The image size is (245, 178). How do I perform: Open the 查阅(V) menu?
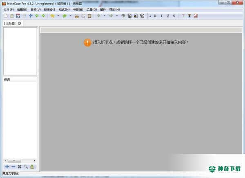point(36,10)
